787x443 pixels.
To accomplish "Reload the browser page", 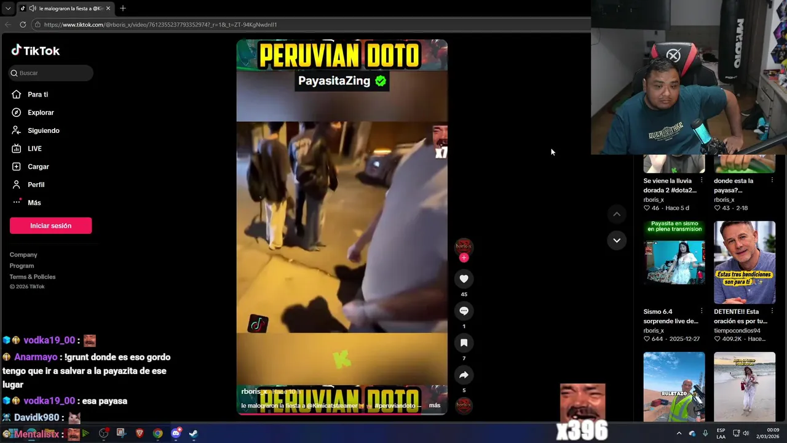I will pos(23,25).
